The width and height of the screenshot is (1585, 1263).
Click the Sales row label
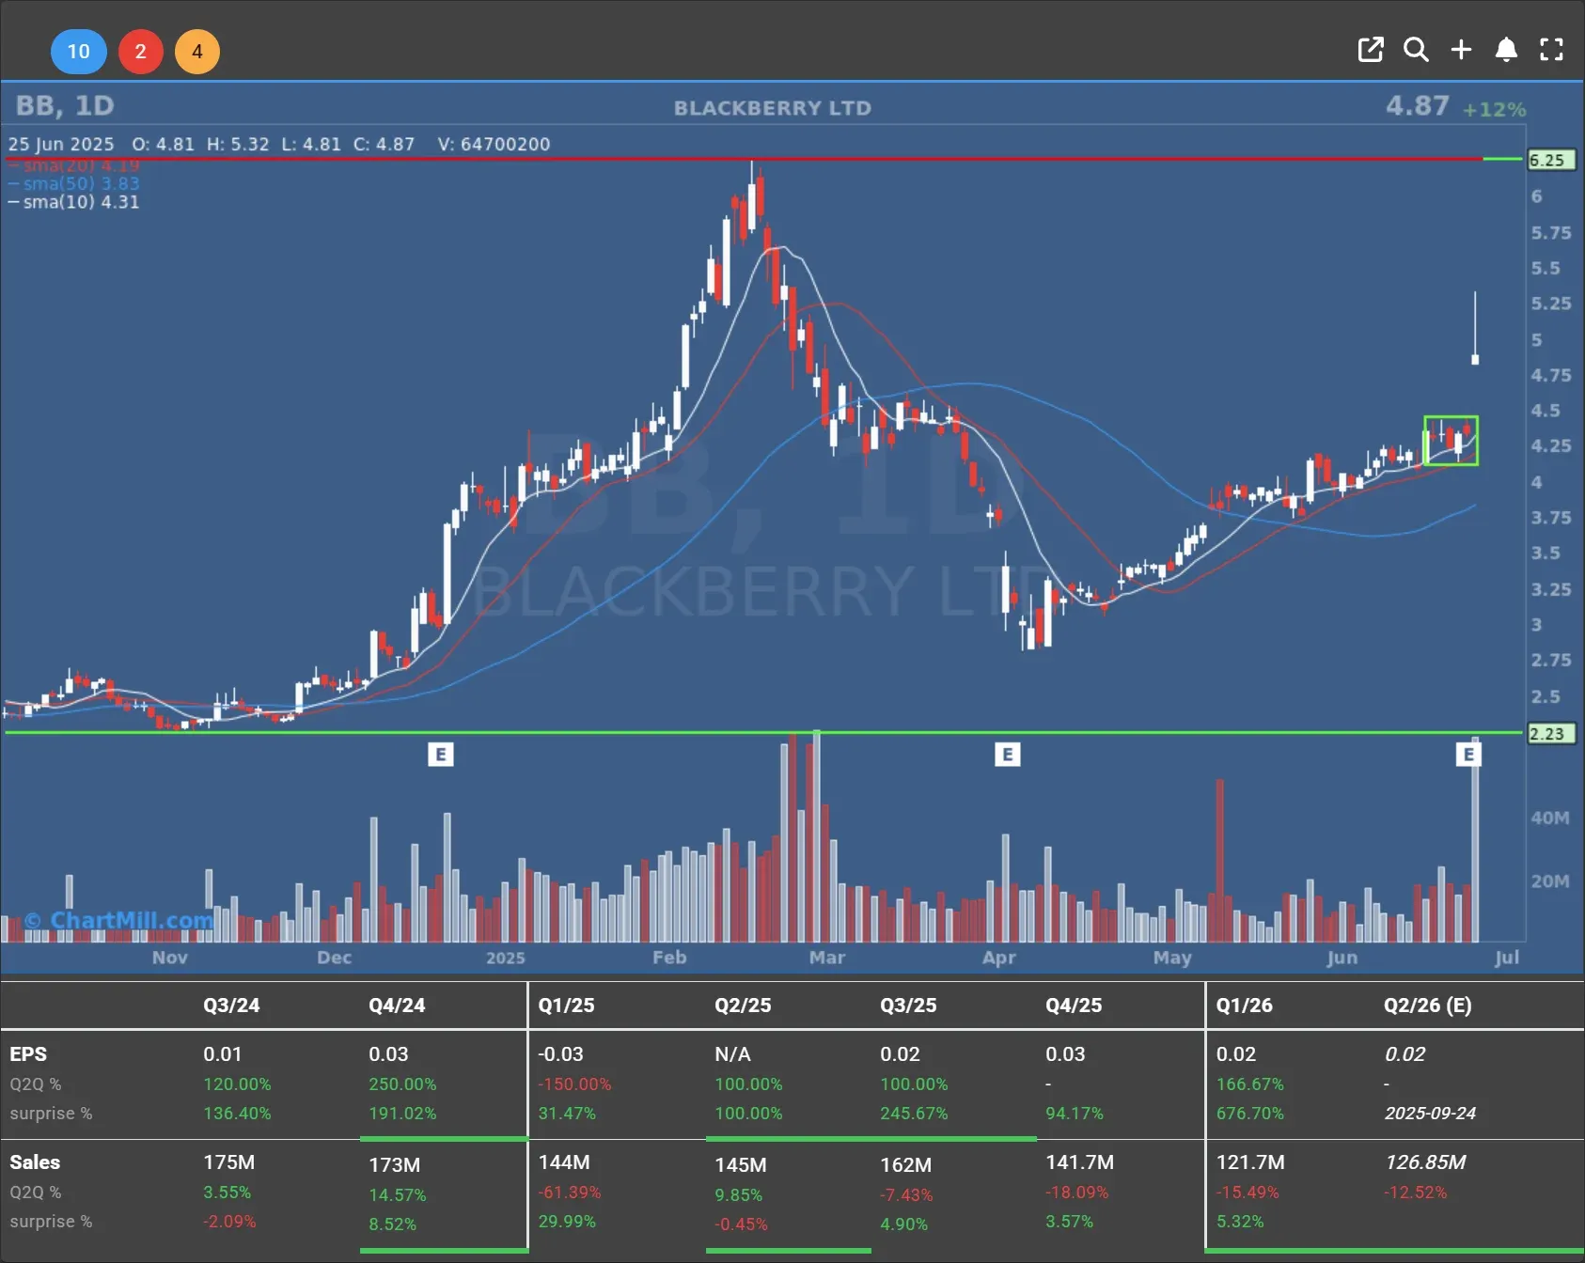coord(35,1162)
